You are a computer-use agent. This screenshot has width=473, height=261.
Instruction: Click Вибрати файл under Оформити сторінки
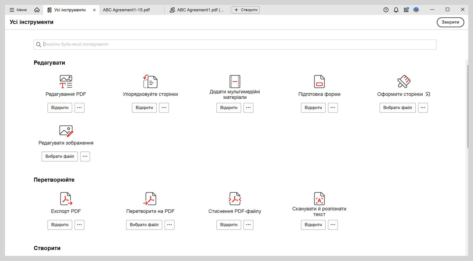tap(398, 108)
